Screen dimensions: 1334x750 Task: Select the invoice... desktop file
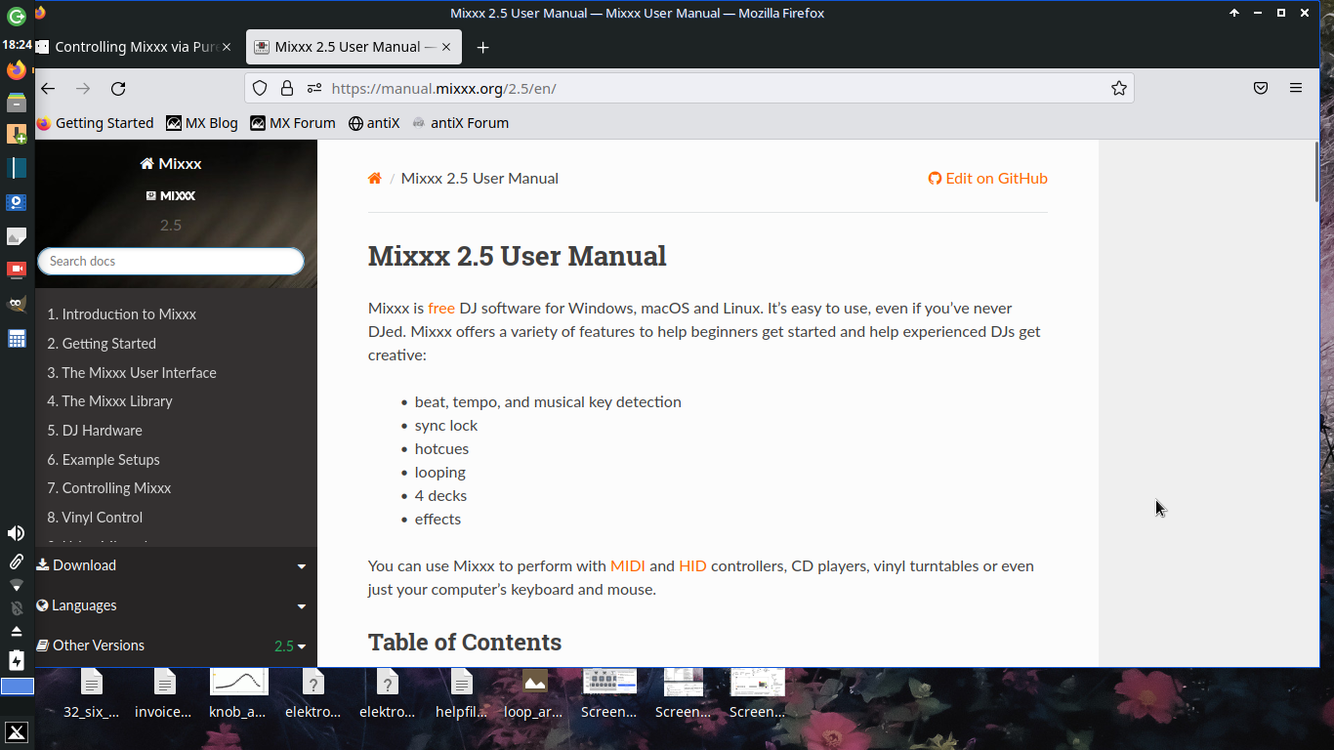pos(164,694)
